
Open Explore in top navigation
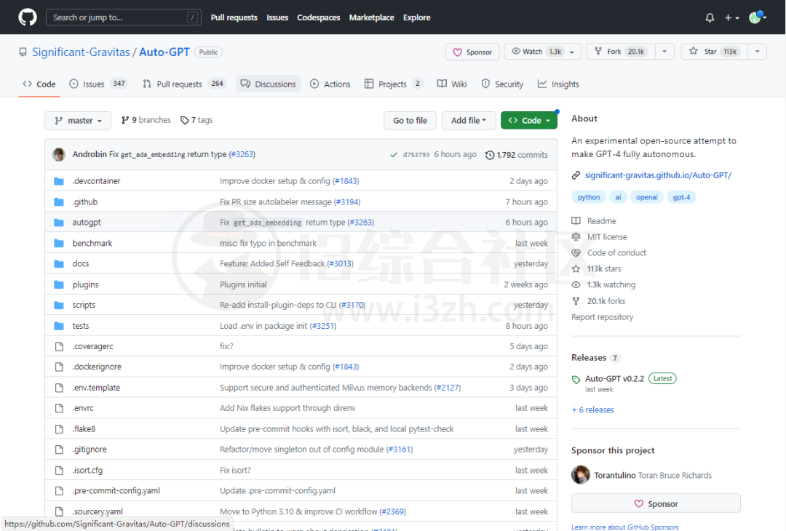pos(416,17)
